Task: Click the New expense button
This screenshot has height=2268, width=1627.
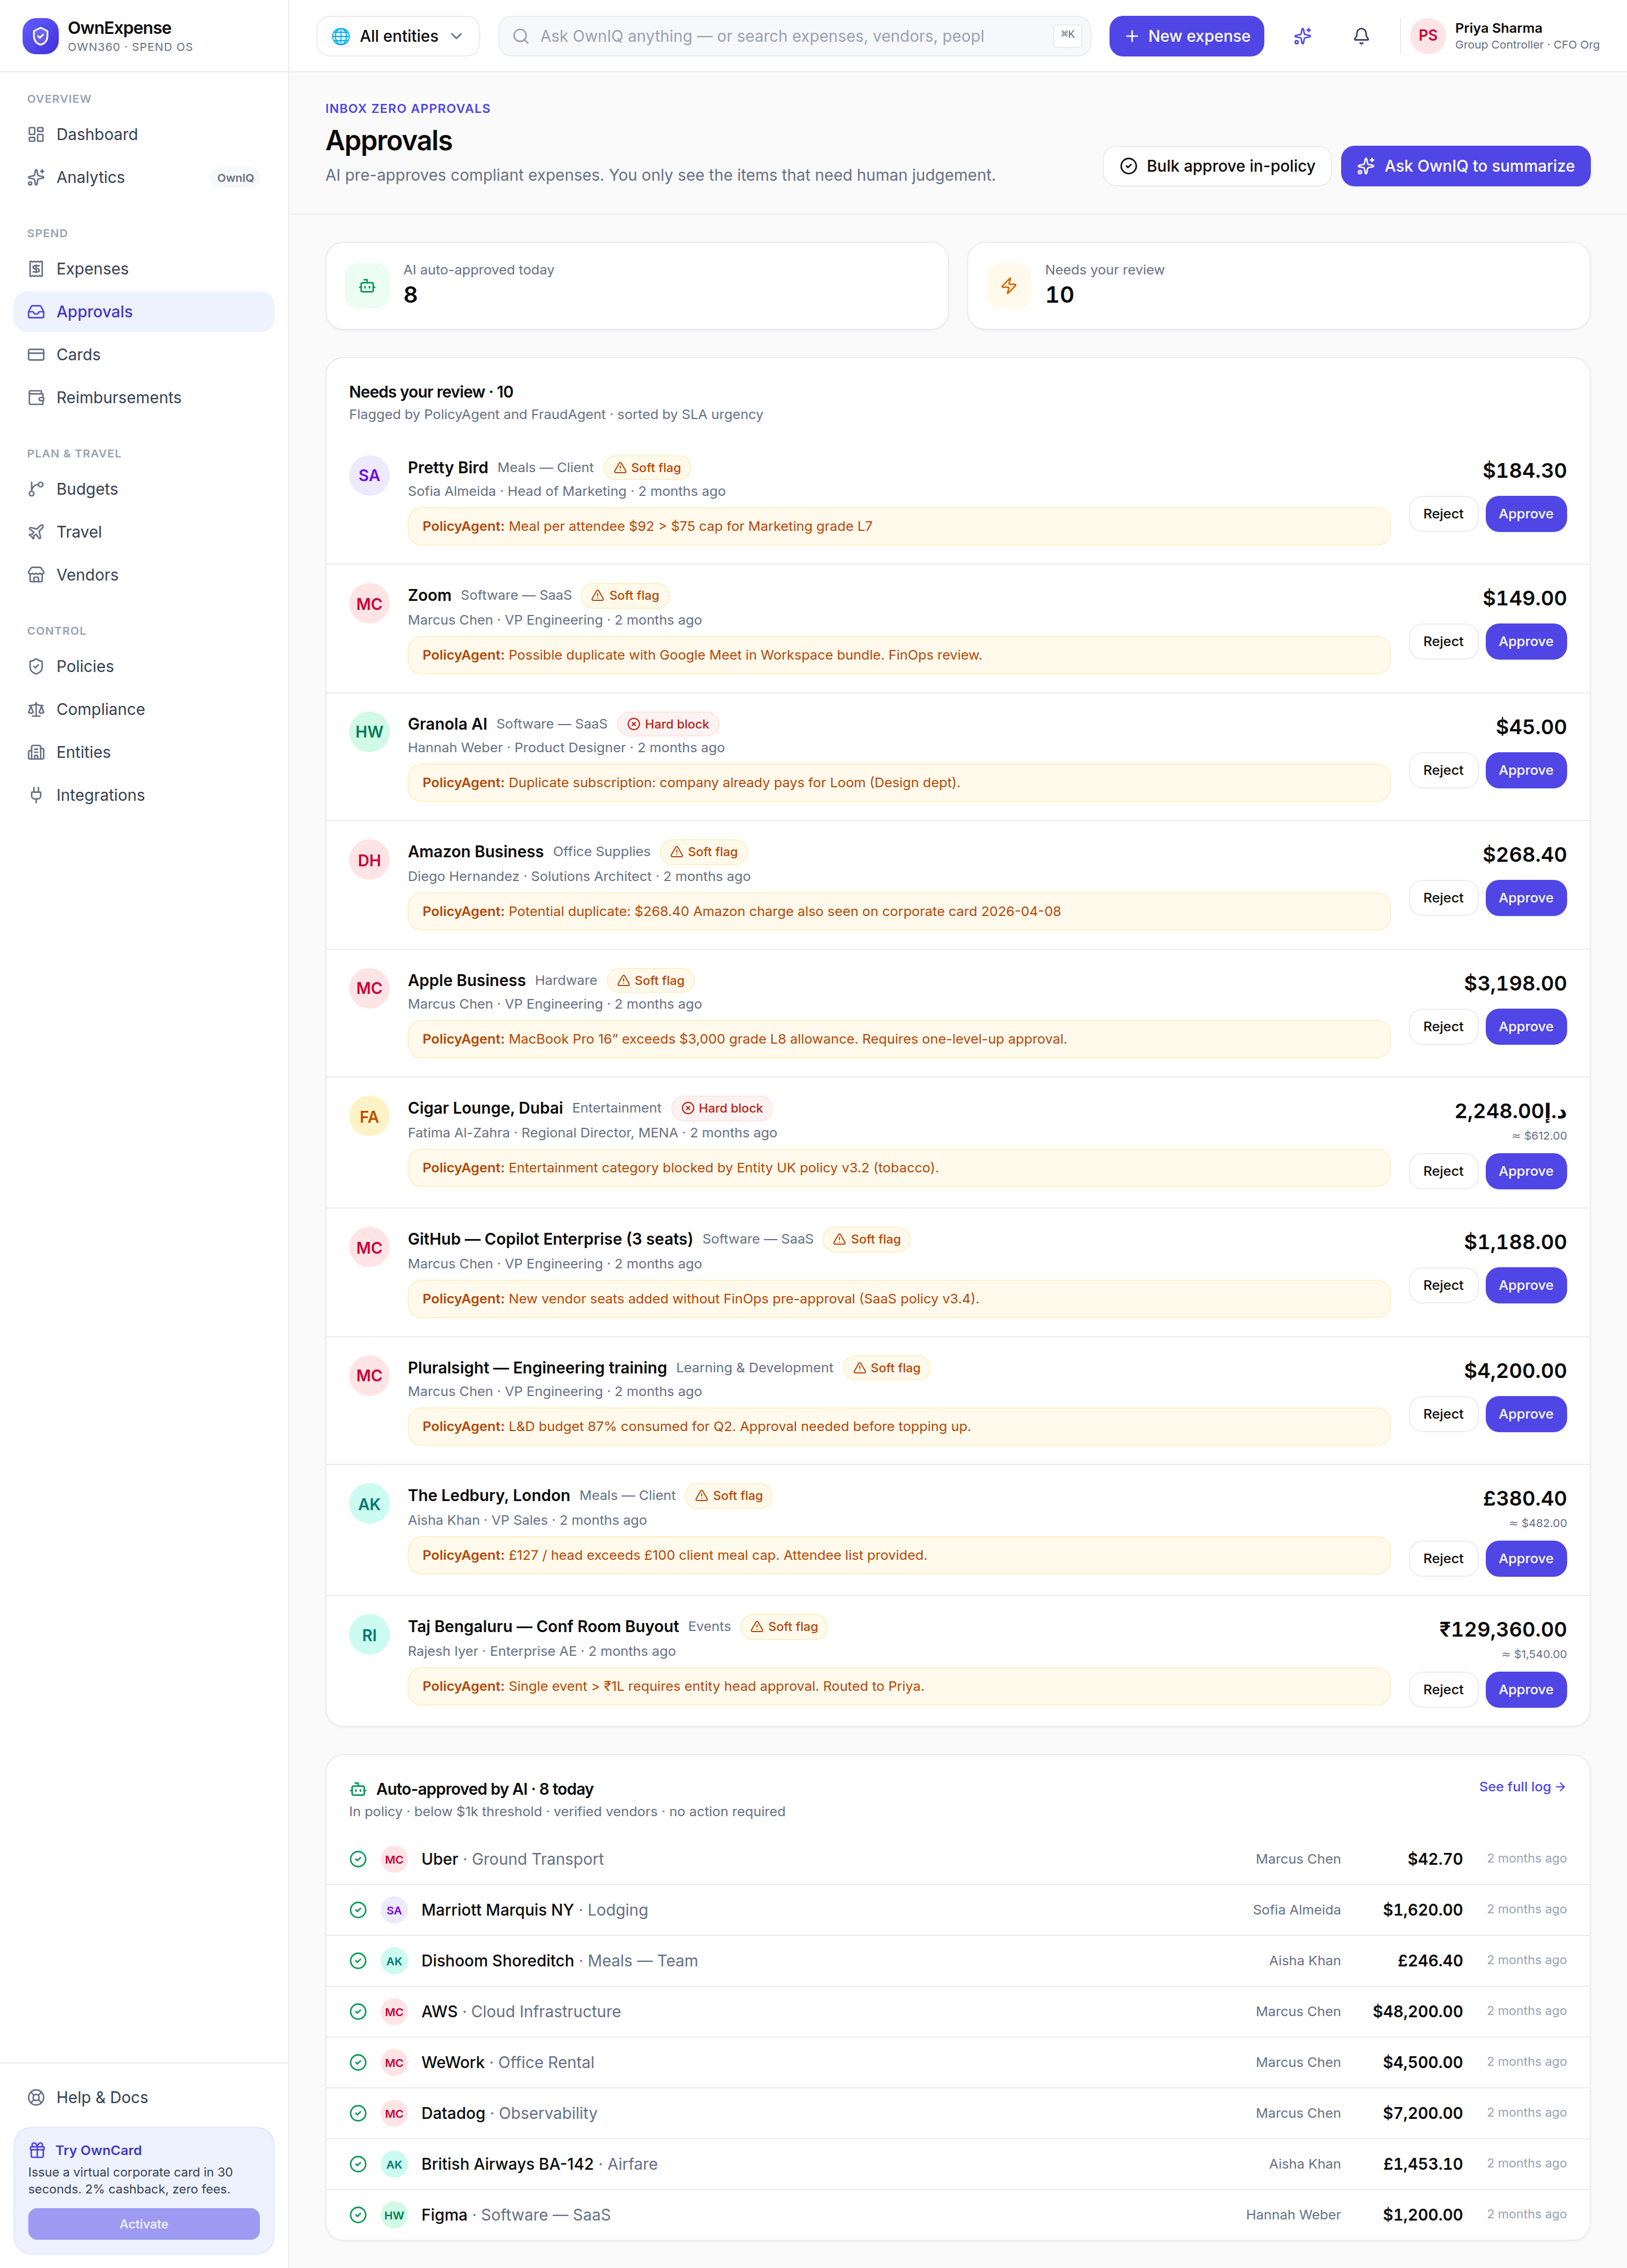Action: coord(1186,36)
